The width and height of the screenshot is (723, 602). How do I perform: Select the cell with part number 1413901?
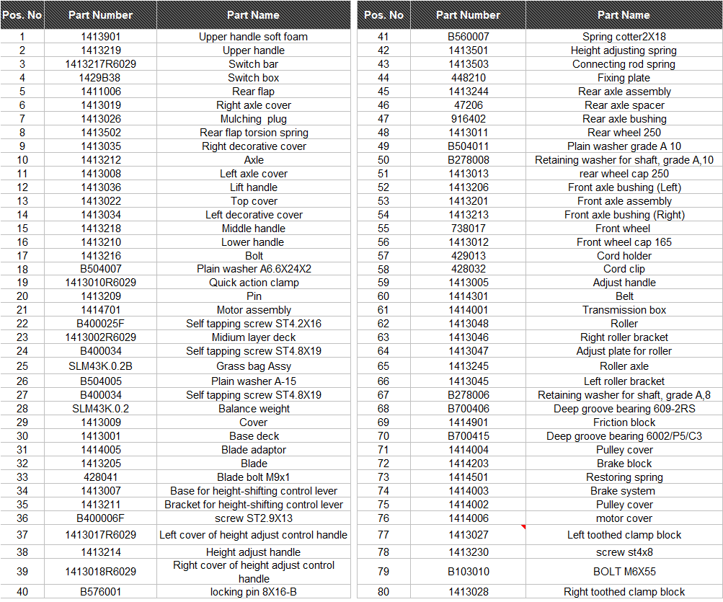coord(100,37)
